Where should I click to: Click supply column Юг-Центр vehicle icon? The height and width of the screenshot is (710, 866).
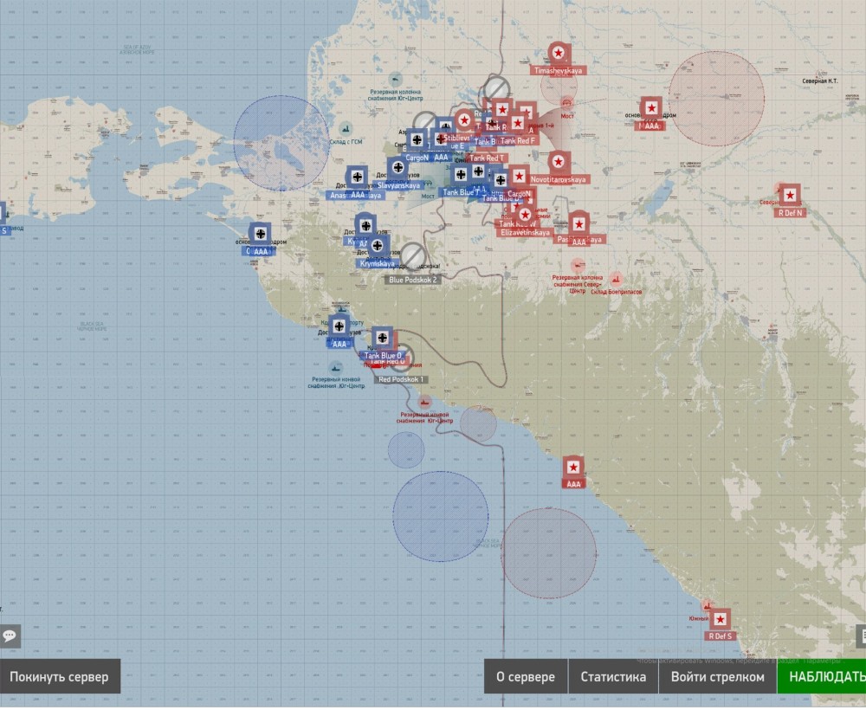pos(395,80)
